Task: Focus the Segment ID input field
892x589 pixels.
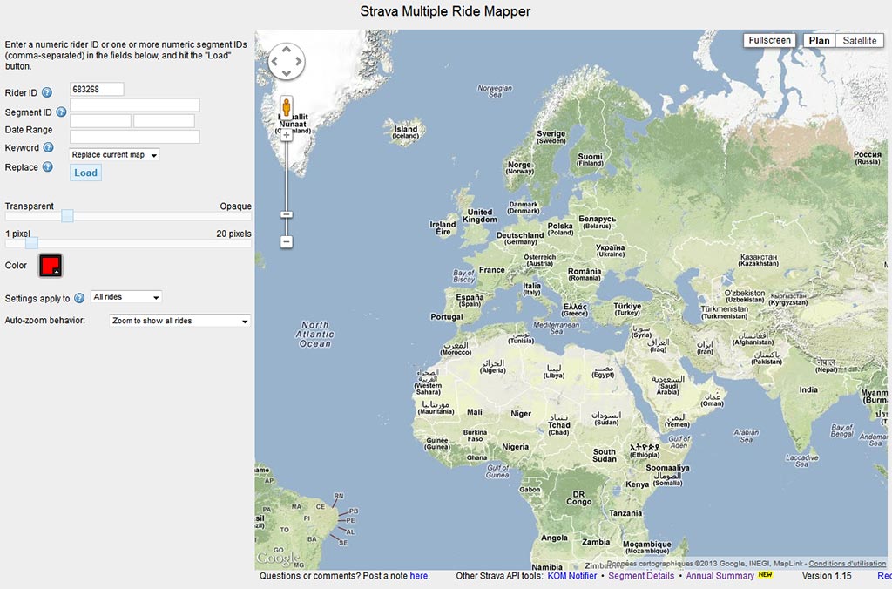Action: (x=135, y=105)
